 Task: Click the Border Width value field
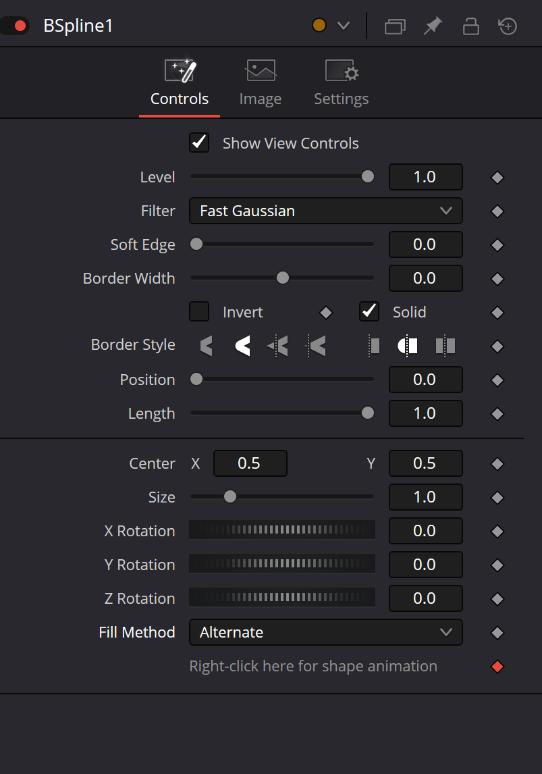426,278
